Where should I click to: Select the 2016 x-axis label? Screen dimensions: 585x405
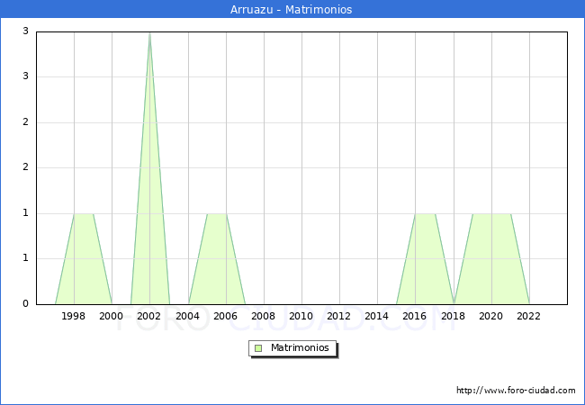point(415,316)
